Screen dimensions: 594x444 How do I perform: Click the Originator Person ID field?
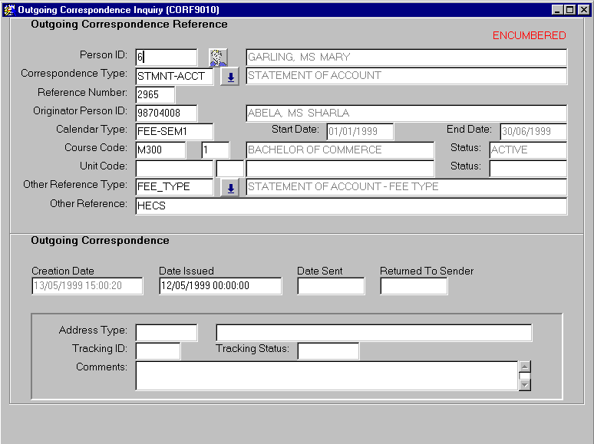167,113
